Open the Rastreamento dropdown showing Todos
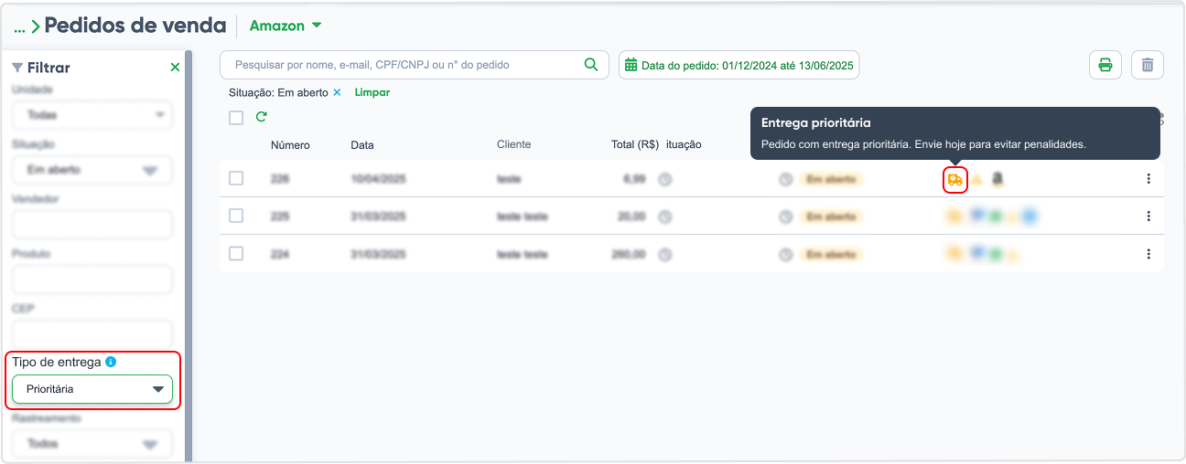Image resolution: width=1186 pixels, height=464 pixels. 92,443
